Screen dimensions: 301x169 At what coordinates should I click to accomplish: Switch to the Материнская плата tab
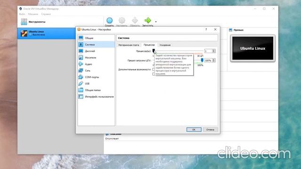128,45
